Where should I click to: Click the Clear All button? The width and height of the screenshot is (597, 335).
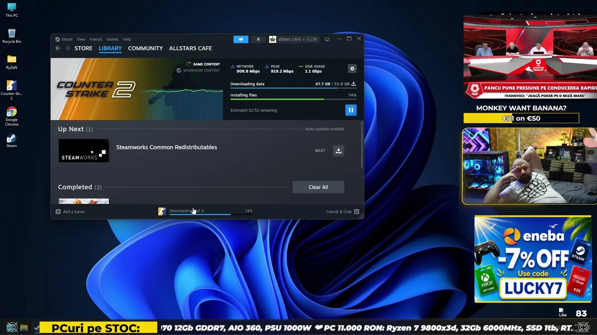[x=318, y=187]
